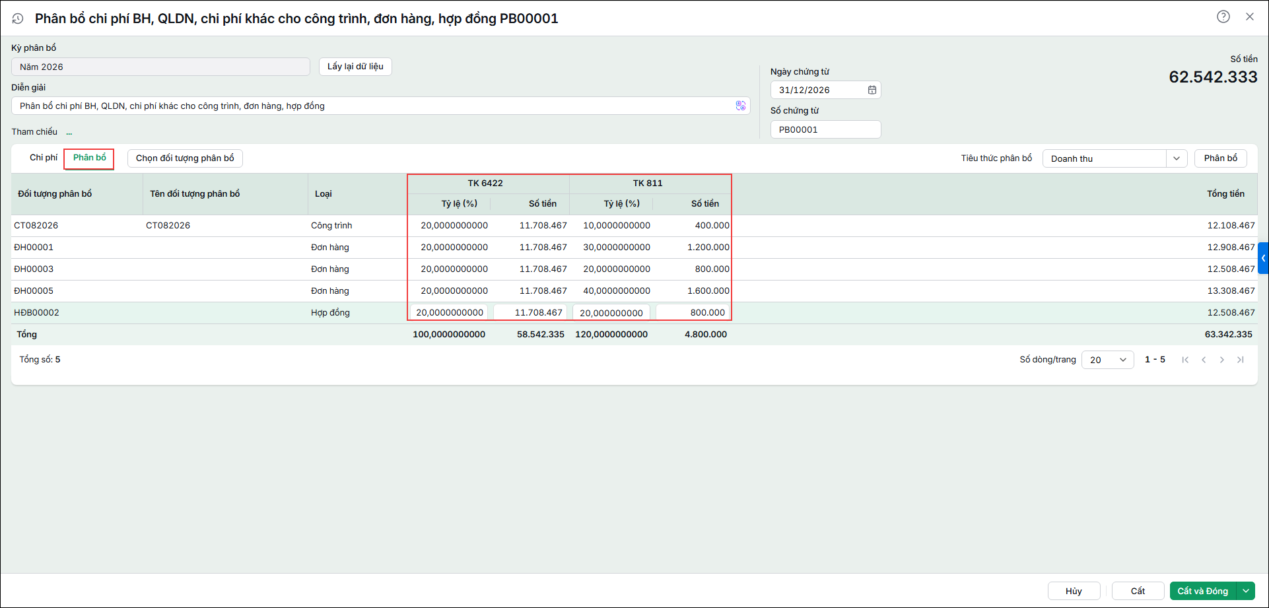Switch to the Phân bổ tab

click(x=90, y=158)
